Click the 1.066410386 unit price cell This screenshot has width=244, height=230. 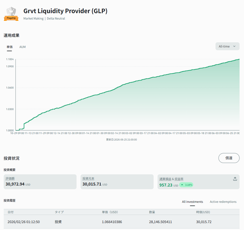pos(112,222)
